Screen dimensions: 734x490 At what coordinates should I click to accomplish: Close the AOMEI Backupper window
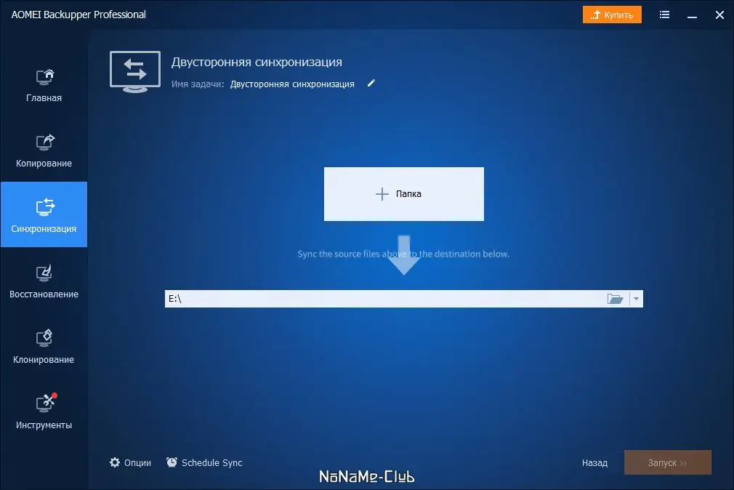[719, 15]
